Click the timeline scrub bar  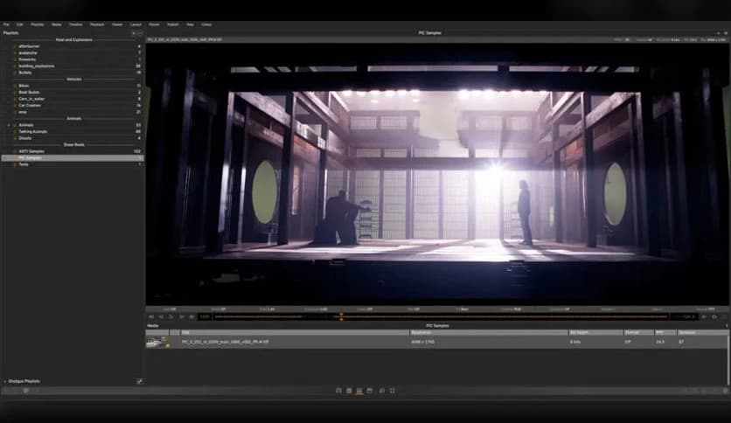tap(441, 316)
